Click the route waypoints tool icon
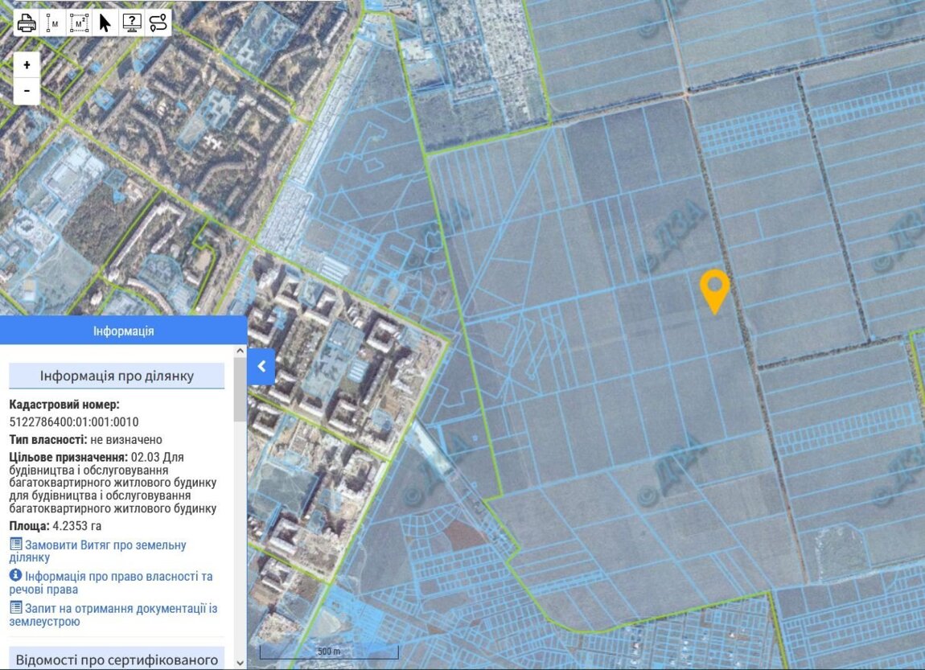Viewport: 925px width, 670px height. [x=158, y=23]
